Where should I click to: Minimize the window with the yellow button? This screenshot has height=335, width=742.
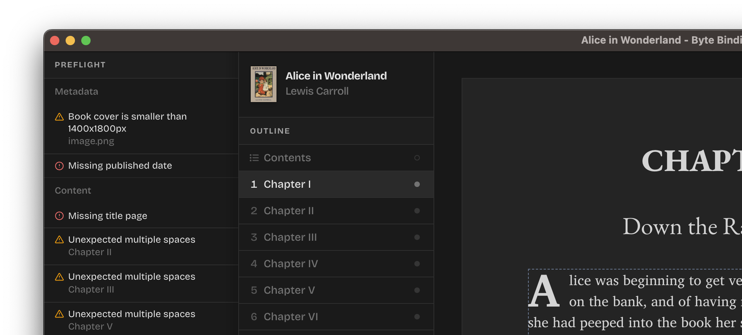70,41
